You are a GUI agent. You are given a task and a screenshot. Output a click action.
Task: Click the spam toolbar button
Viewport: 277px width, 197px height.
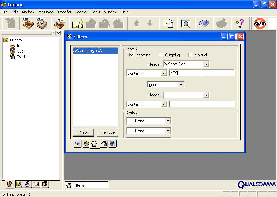[x=260, y=23]
